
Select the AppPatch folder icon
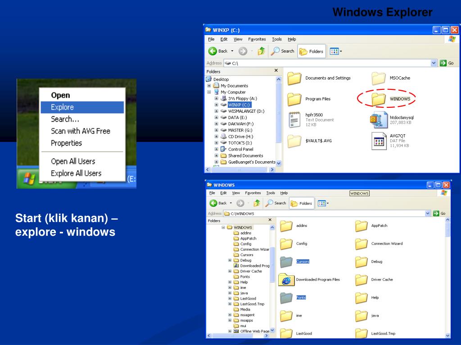[362, 226]
